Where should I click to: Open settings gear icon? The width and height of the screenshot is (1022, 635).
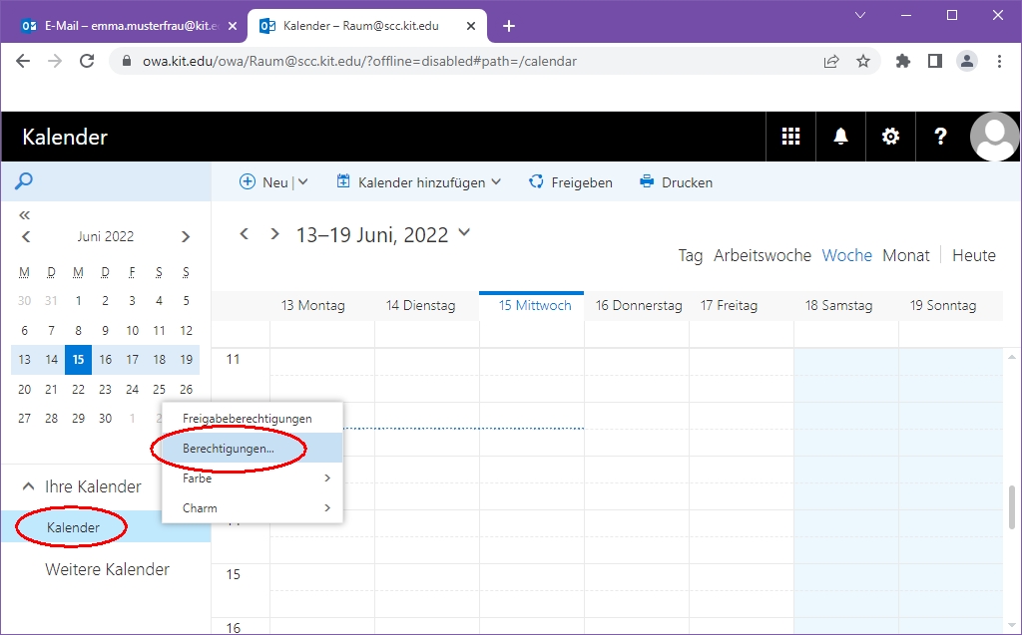890,137
